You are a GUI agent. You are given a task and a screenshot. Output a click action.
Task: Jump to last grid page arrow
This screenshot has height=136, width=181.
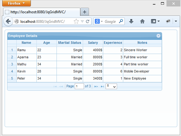102,86
